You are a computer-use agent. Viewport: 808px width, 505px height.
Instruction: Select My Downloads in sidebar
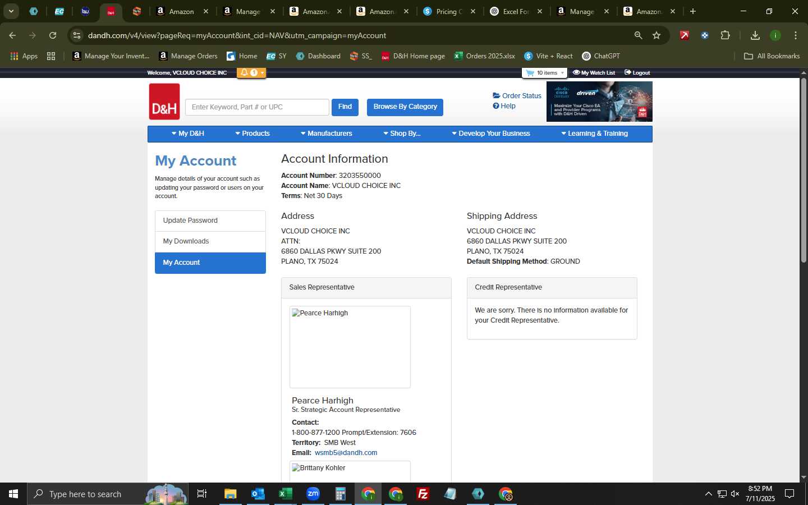pyautogui.click(x=210, y=241)
